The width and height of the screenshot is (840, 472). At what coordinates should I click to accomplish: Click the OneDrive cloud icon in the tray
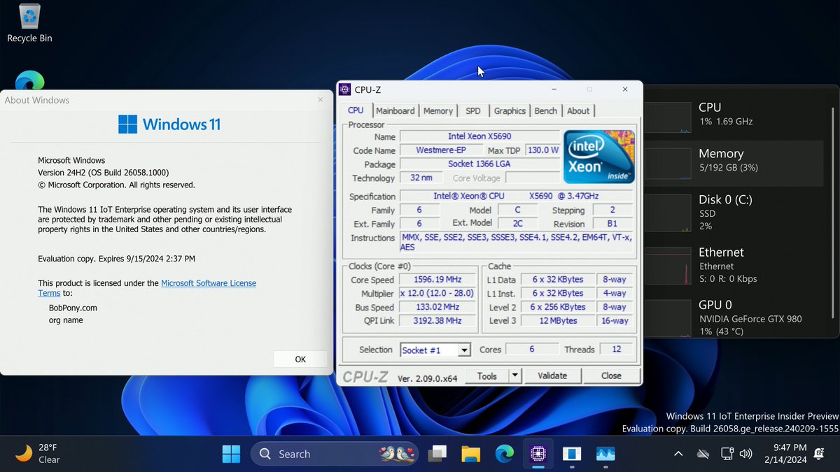pyautogui.click(x=703, y=454)
